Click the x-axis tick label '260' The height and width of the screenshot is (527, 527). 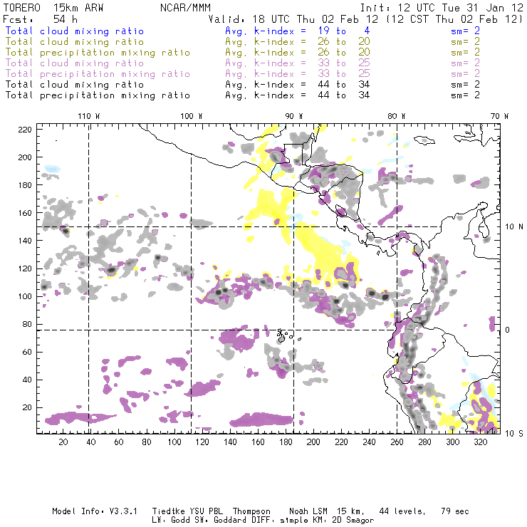tap(397, 442)
